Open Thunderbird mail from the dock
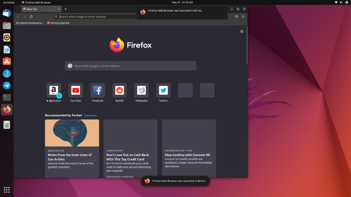Screen dimensions: 351x197 (7, 14)
